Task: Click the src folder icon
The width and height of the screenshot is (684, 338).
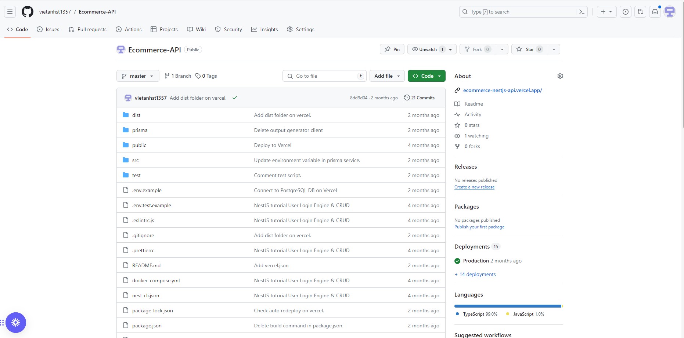Action: pos(126,160)
